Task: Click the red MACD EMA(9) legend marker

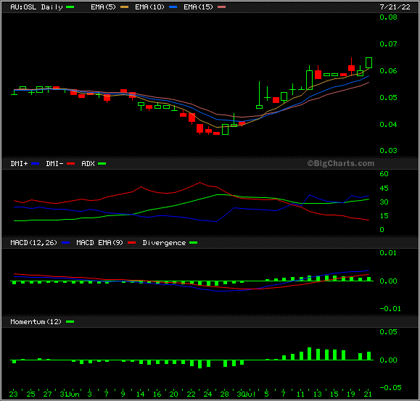Action: (132, 243)
